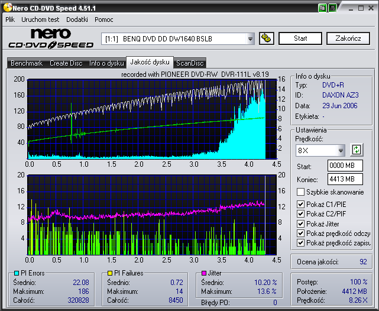Image resolution: width=379 pixels, height=311 pixels.
Task: Click the PI Failures lower graph
Action: 152,215
